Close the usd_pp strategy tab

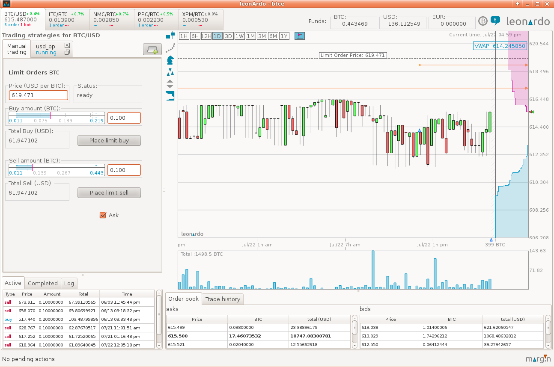click(x=67, y=45)
